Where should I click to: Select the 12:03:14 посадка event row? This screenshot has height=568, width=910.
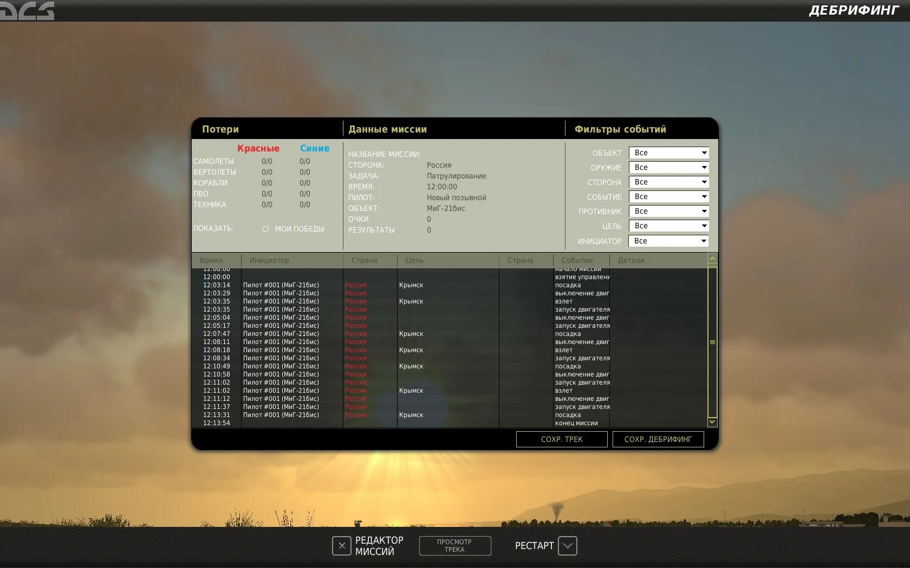(x=450, y=285)
